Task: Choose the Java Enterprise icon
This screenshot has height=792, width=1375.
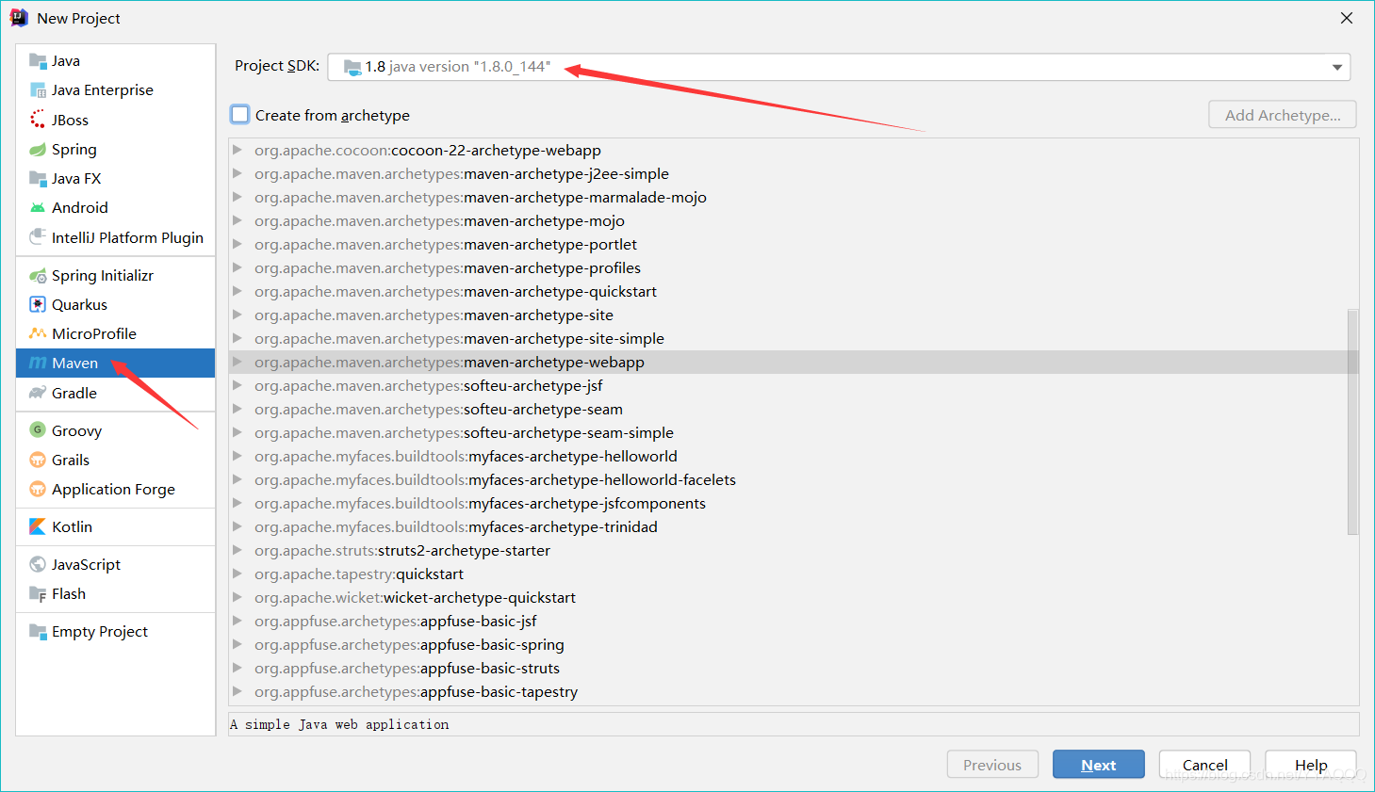Action: 38,90
